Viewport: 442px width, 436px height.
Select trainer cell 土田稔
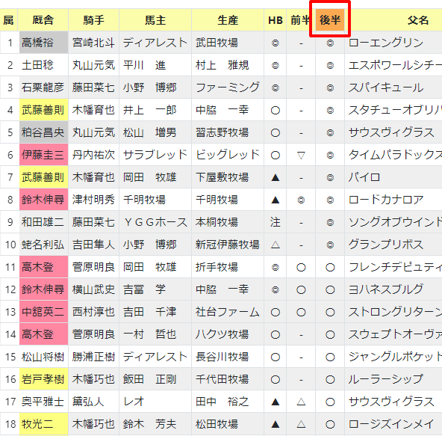pyautogui.click(x=44, y=65)
